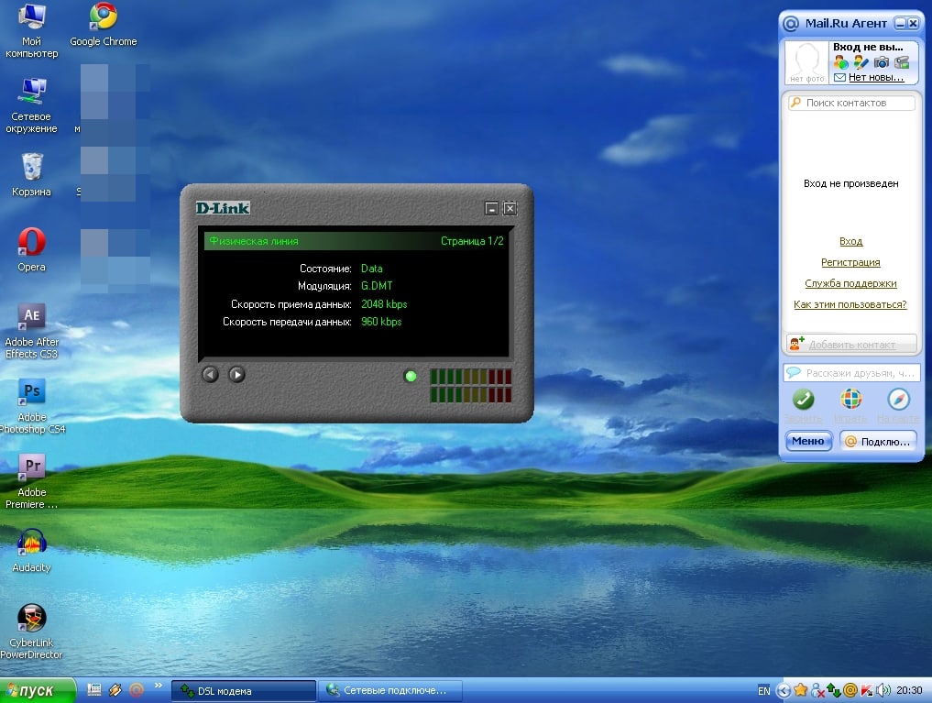This screenshot has height=703, width=932.
Task: Click the quick launch orange tool icon
Action: pos(115,689)
